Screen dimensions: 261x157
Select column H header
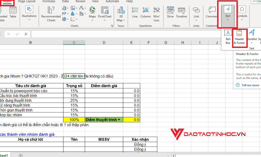[183, 43]
